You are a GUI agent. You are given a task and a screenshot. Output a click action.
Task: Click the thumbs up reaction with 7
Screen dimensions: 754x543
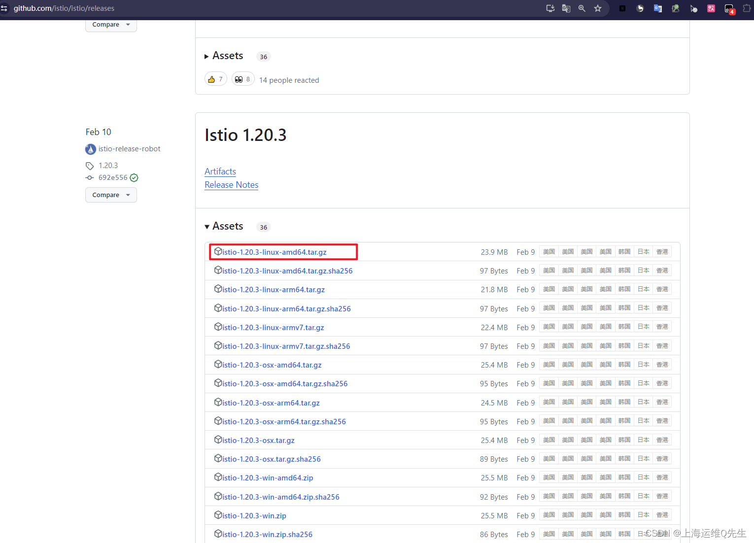(216, 79)
